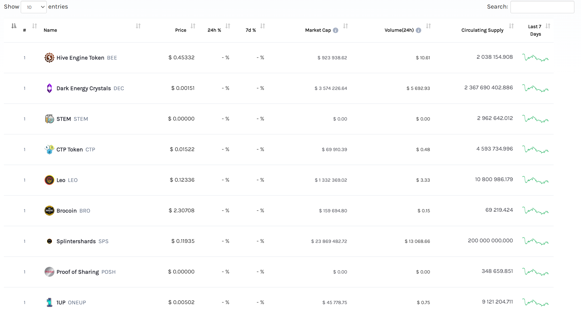This screenshot has height=317, width=581.
Task: Open Splintershards SPS token link
Action: click(82, 241)
